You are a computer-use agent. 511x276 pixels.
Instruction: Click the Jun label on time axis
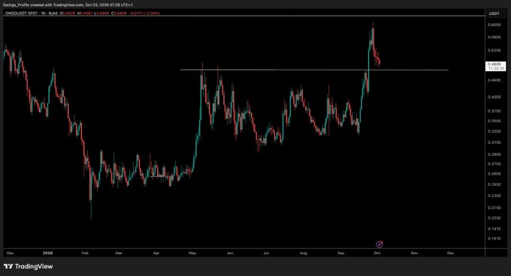coord(230,253)
